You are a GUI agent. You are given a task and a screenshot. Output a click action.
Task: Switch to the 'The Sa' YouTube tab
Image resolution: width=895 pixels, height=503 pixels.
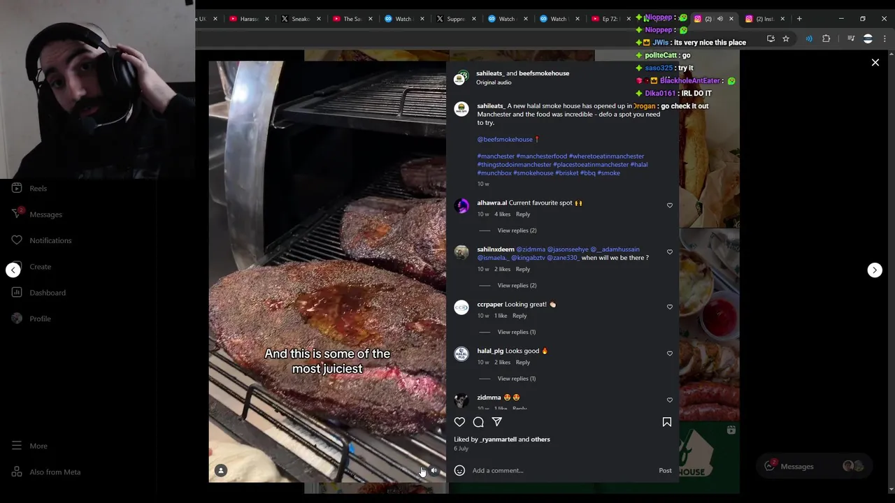[x=351, y=19]
